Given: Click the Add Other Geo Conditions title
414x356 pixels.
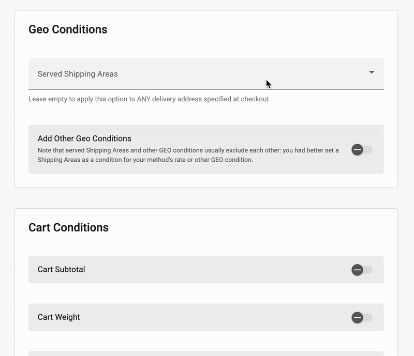Looking at the screenshot, I should [x=84, y=138].
